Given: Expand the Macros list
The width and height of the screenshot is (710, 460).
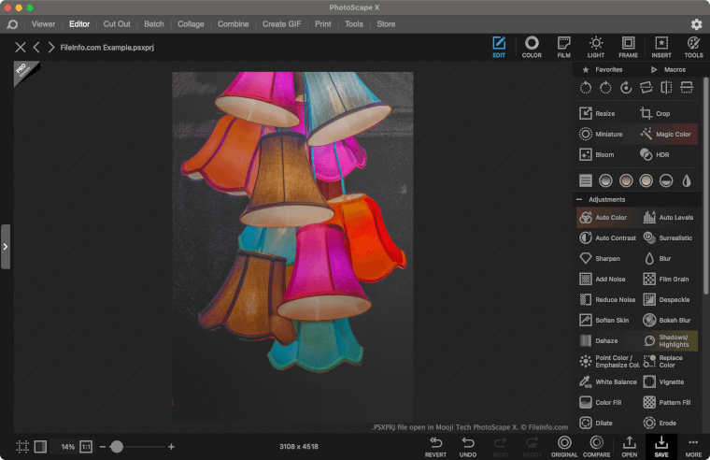Looking at the screenshot, I should 668,69.
